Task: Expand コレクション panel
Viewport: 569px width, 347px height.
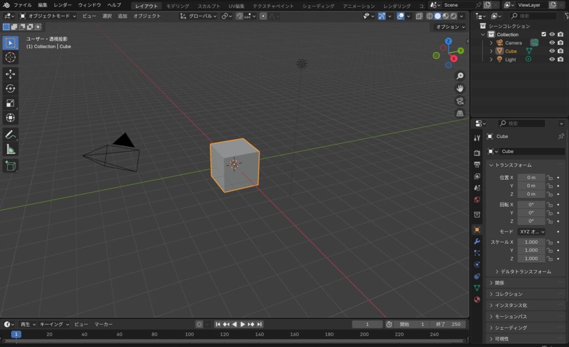Action: coord(526,294)
